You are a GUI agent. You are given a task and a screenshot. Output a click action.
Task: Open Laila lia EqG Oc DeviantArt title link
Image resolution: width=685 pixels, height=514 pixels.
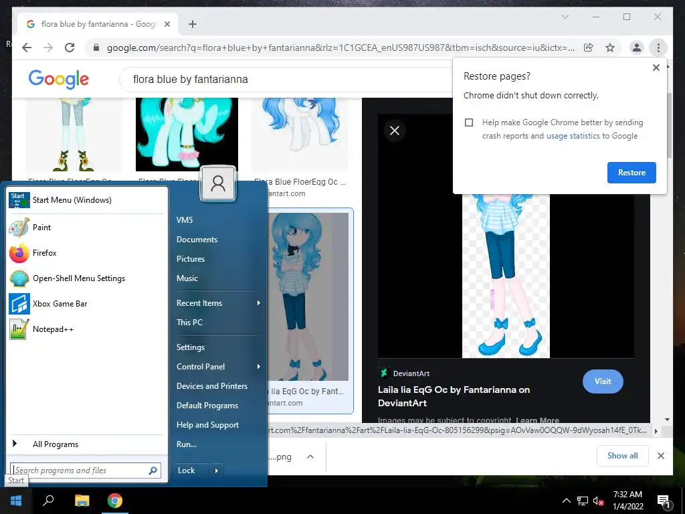click(454, 396)
